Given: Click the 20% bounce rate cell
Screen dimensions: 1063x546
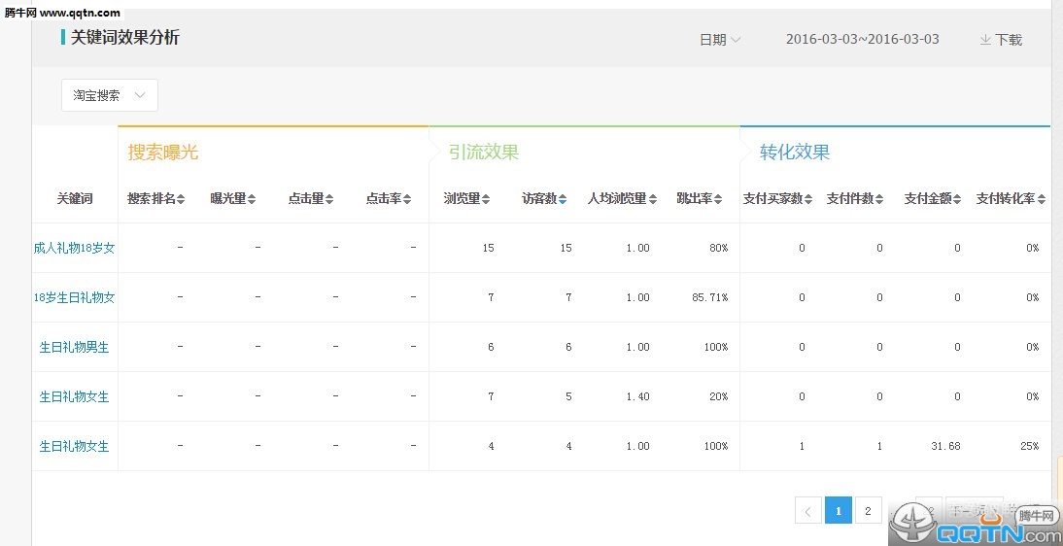Looking at the screenshot, I should (719, 396).
